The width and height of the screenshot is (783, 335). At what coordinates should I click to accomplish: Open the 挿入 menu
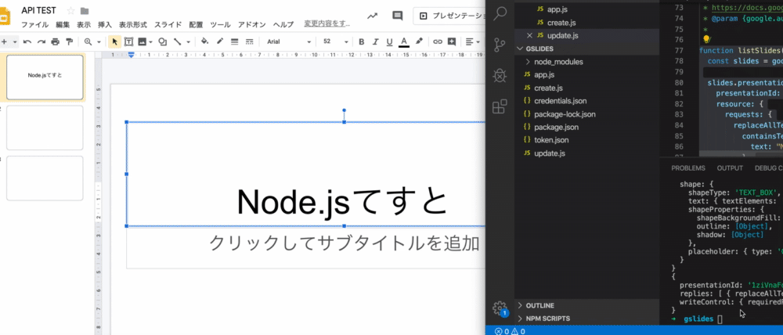tap(105, 24)
